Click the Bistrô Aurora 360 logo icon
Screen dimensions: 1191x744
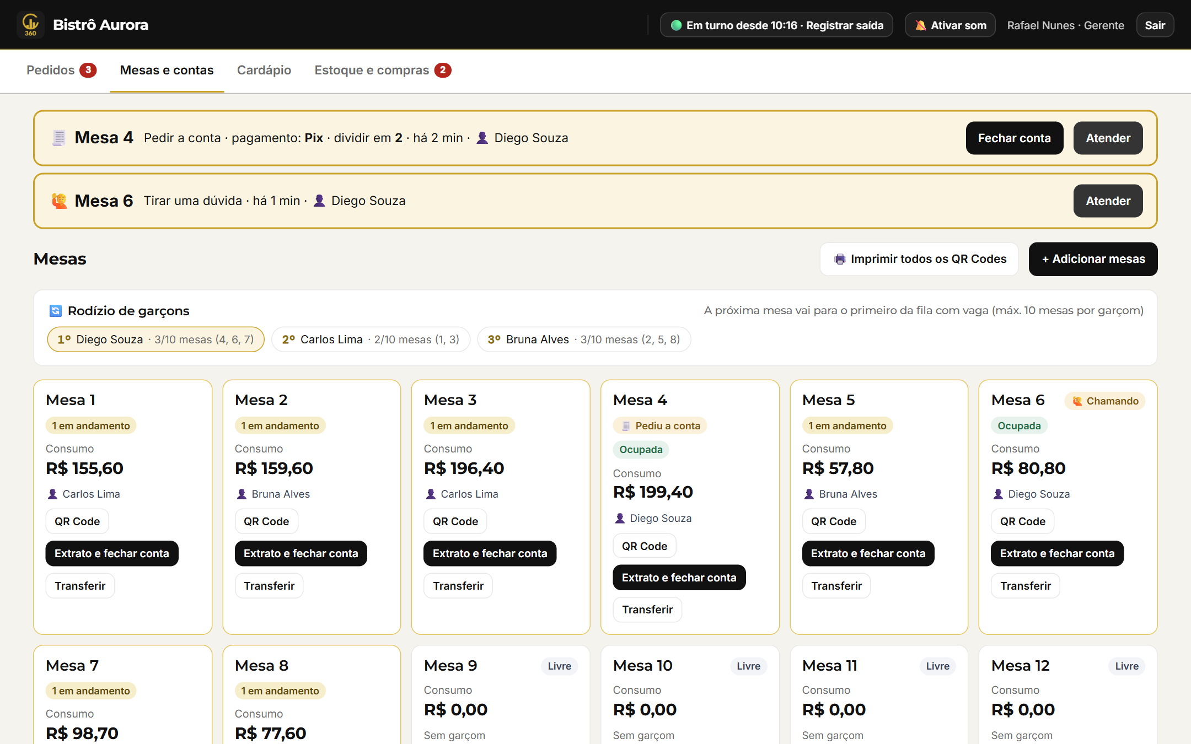[x=30, y=25]
